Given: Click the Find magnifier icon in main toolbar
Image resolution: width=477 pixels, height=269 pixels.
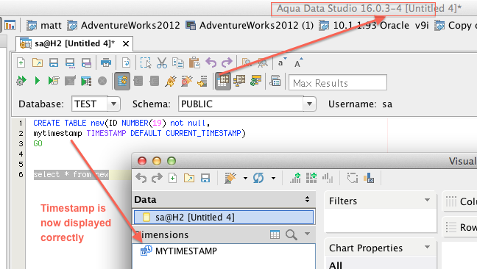Looking at the screenshot, I should (247, 63).
